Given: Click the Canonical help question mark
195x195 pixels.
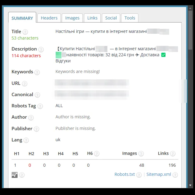Looking at the screenshot, I should pos(37,95).
